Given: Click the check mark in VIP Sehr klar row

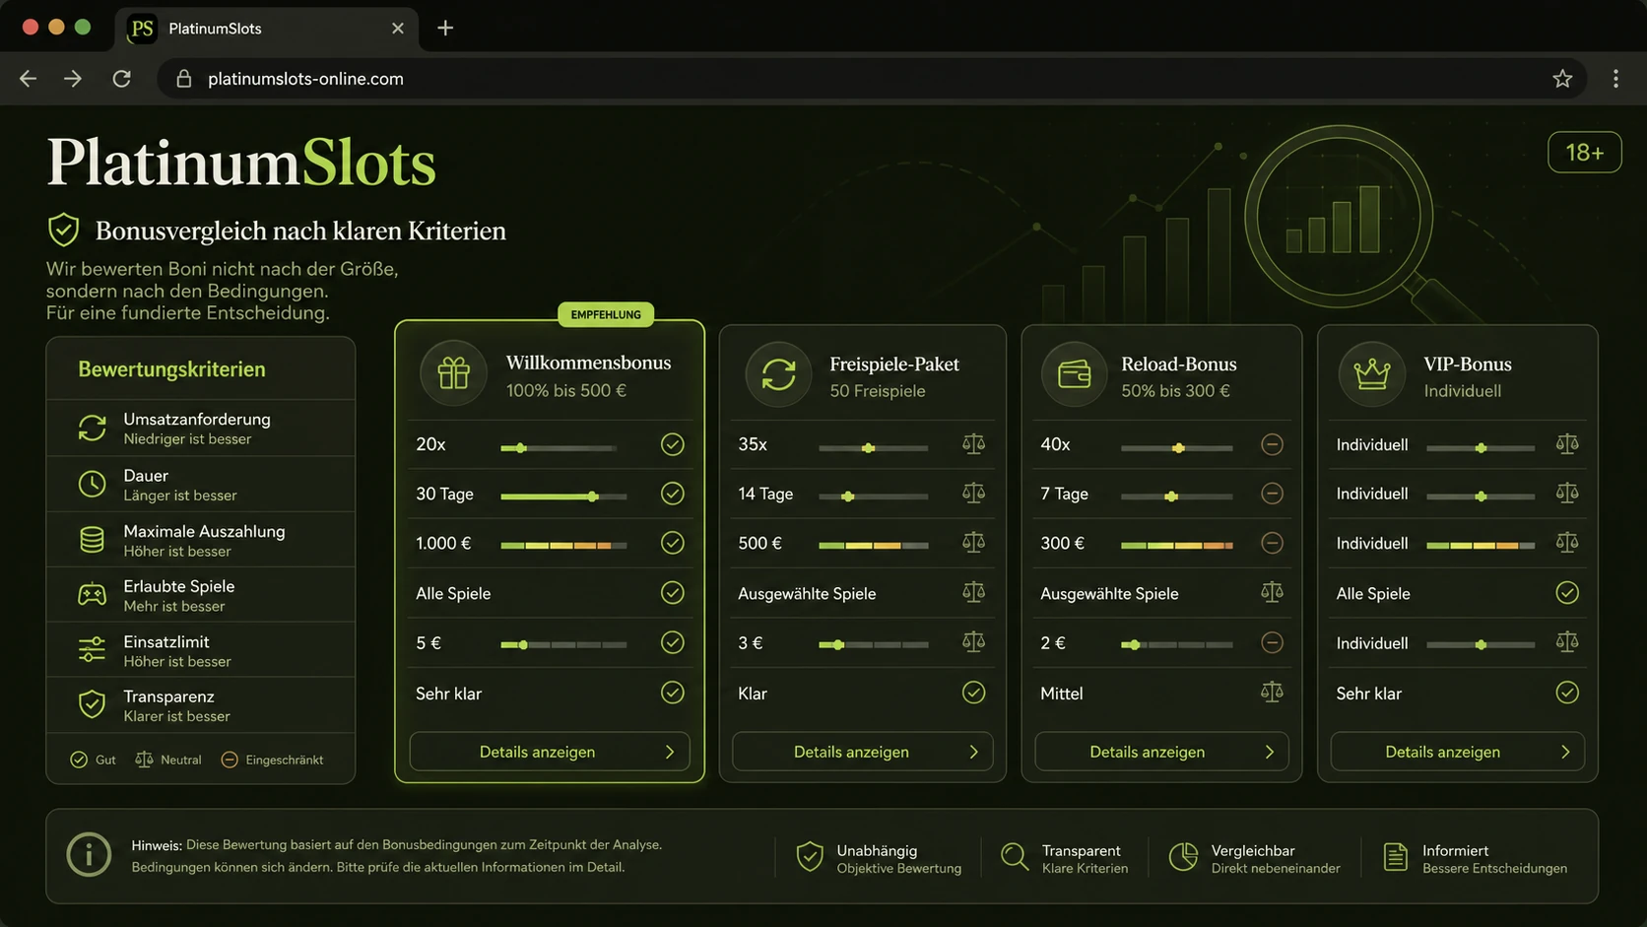Looking at the screenshot, I should coord(1567,693).
